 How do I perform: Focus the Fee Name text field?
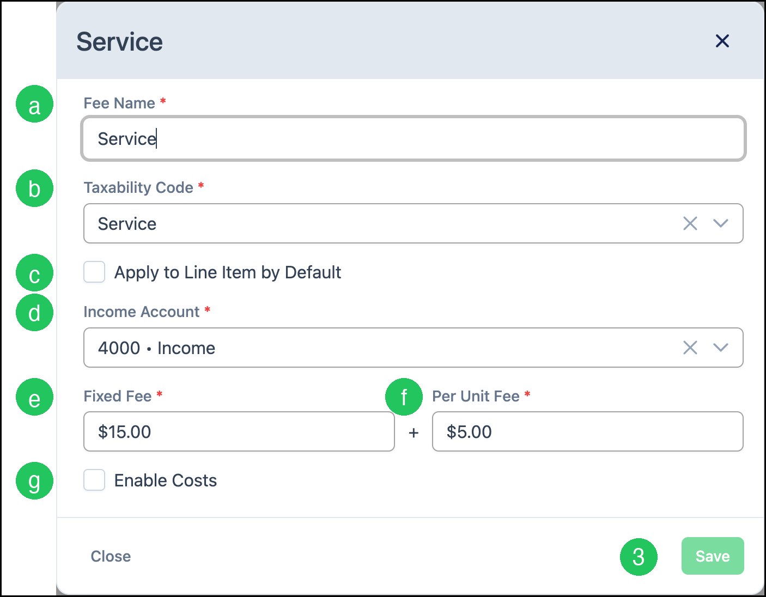413,138
